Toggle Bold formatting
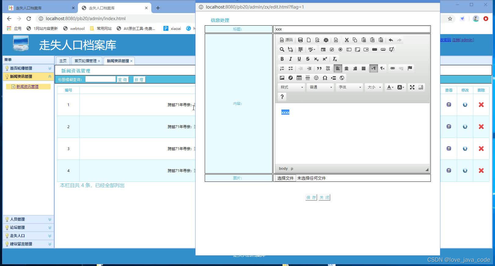Viewport: 495px width, 266px height. pos(282,59)
